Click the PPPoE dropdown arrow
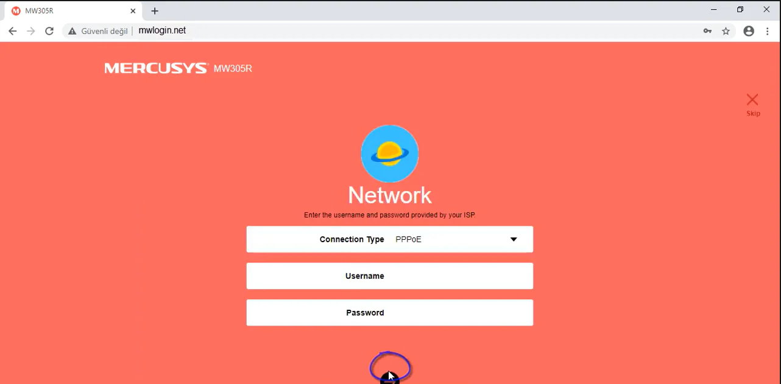Image resolution: width=781 pixels, height=384 pixels. 514,239
